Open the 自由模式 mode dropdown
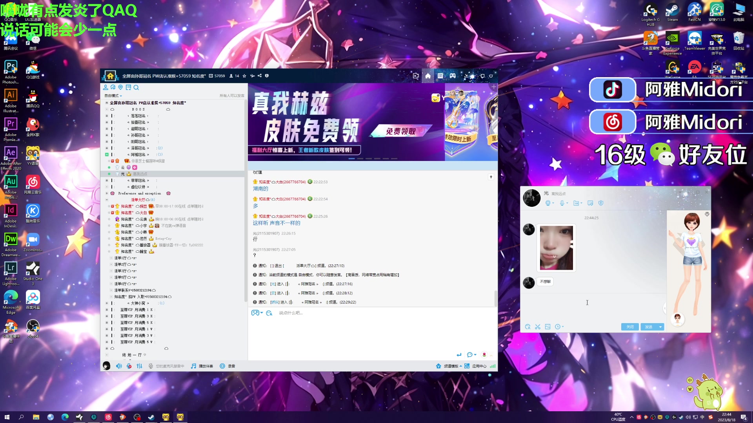753x423 pixels. [x=113, y=95]
